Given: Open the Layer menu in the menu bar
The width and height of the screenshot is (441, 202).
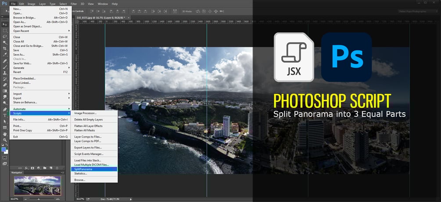Looking at the screenshot, I should tap(43, 4).
